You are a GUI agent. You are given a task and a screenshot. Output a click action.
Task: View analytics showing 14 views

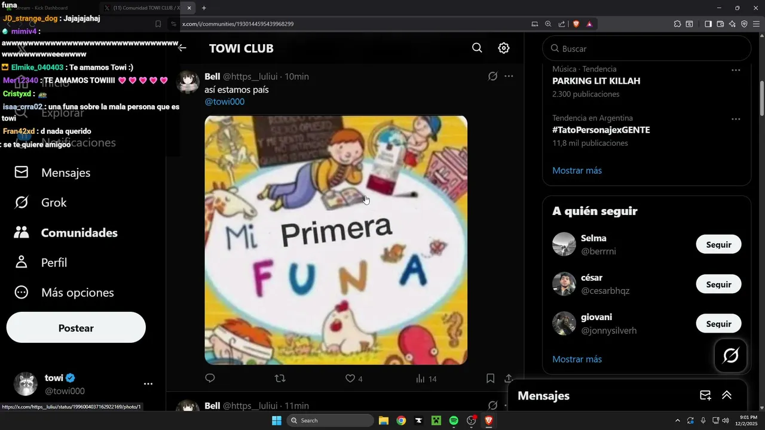pyautogui.click(x=426, y=379)
